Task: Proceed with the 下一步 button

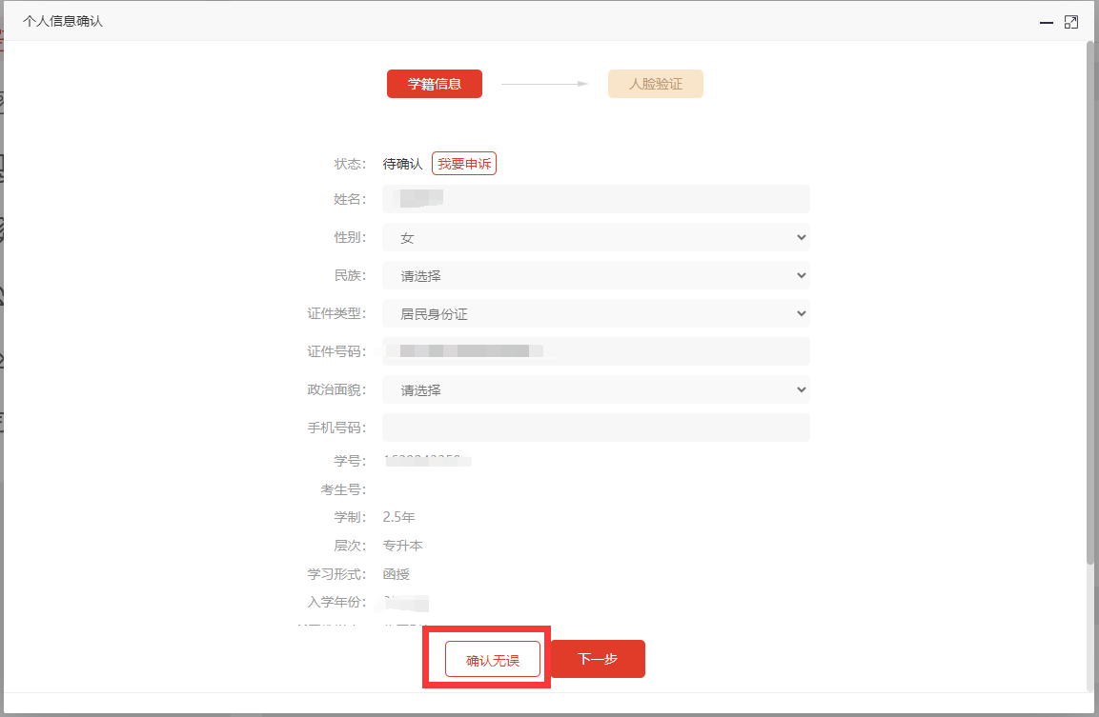Action: [x=598, y=659]
